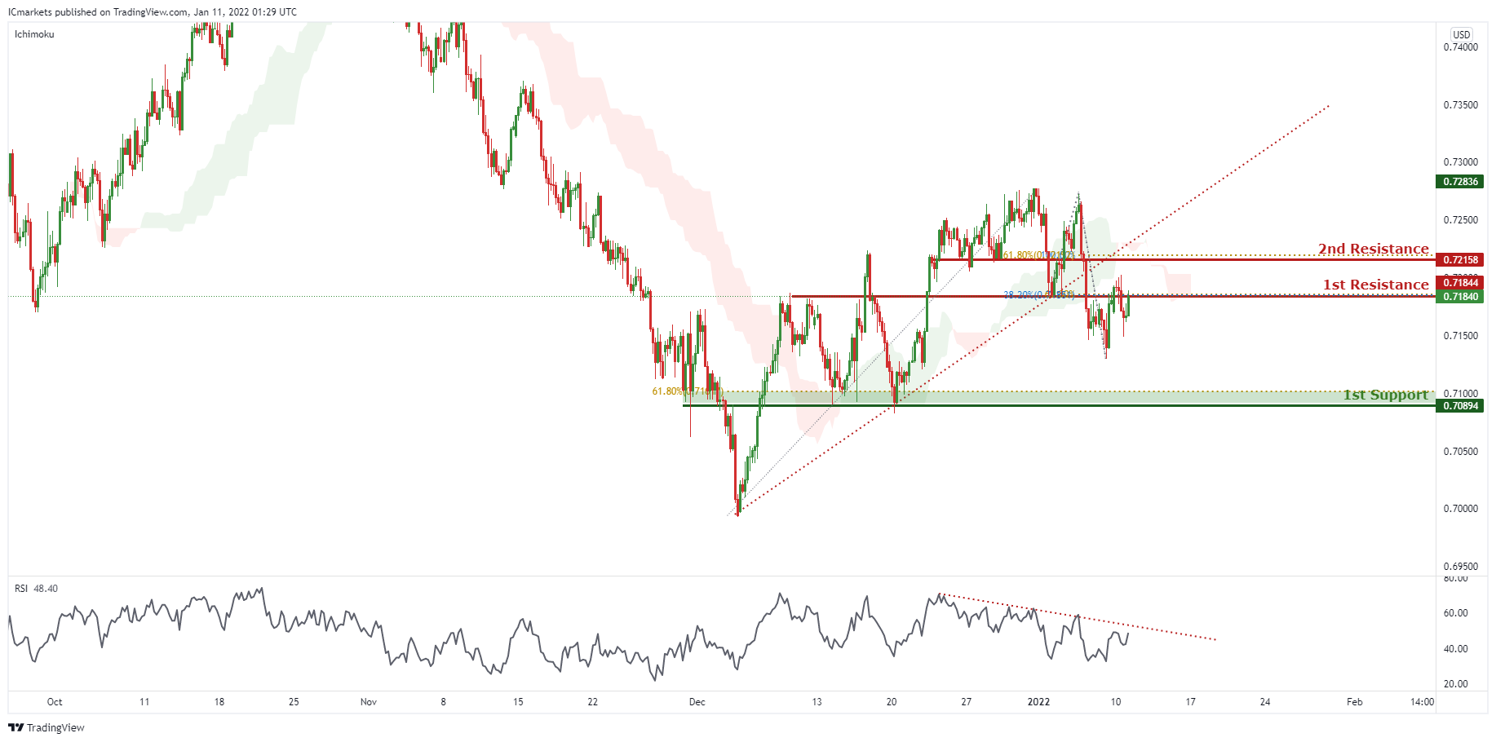Click the 0.72500 price axis value
The height and width of the screenshot is (742, 1496).
click(1460, 220)
